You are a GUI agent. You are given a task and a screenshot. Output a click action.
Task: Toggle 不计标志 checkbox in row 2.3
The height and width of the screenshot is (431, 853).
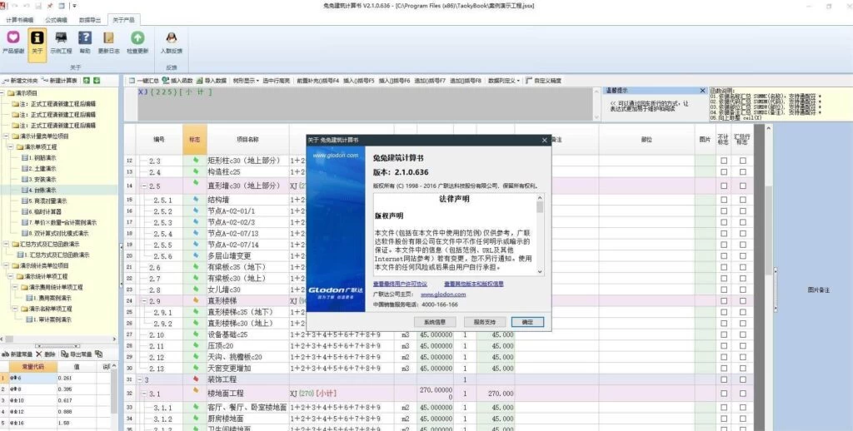[723, 161]
